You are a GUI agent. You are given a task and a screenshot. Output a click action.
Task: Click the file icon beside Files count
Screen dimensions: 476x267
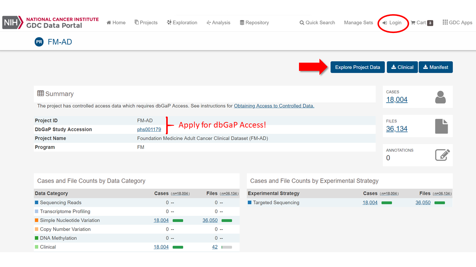point(441,126)
